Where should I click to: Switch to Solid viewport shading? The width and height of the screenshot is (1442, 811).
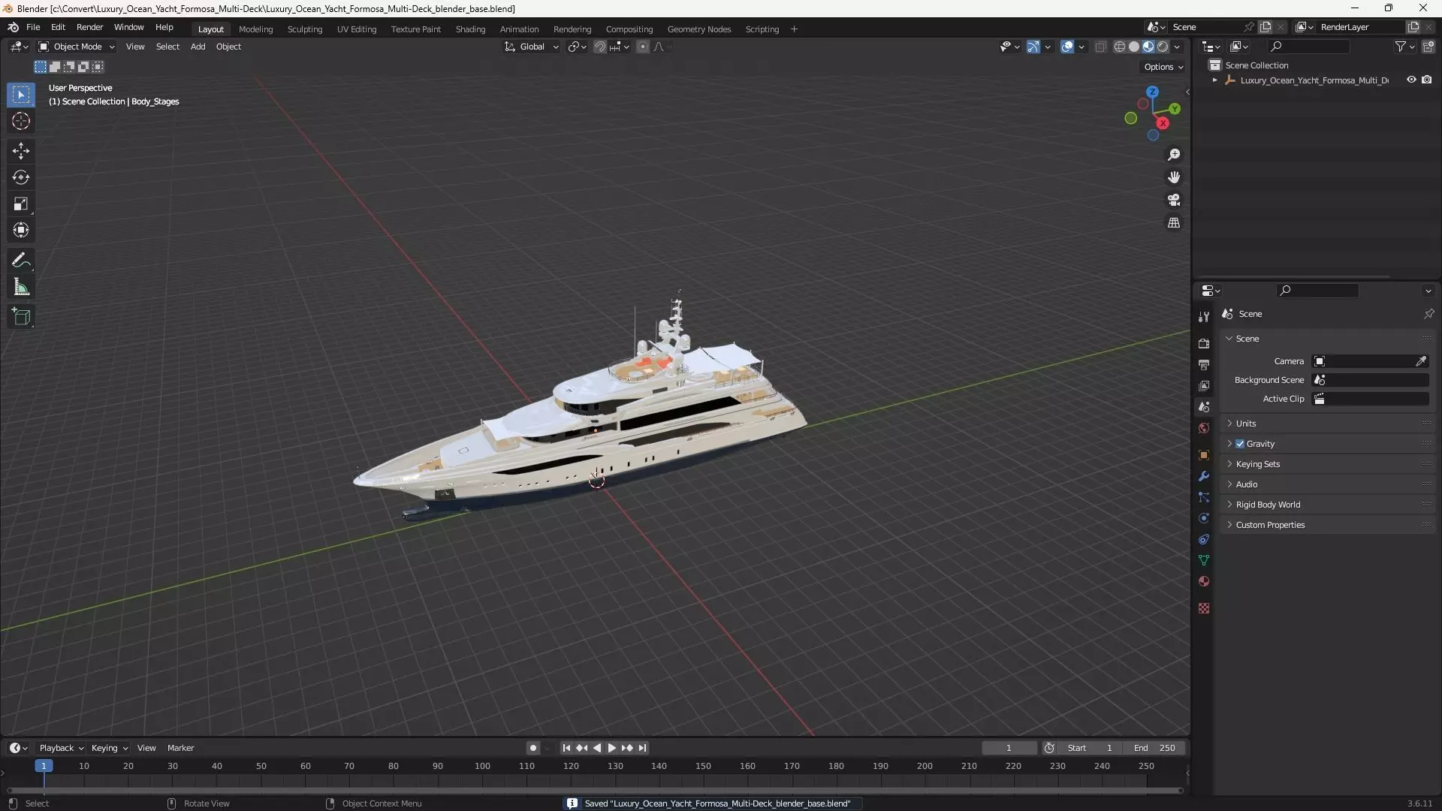[1134, 47]
